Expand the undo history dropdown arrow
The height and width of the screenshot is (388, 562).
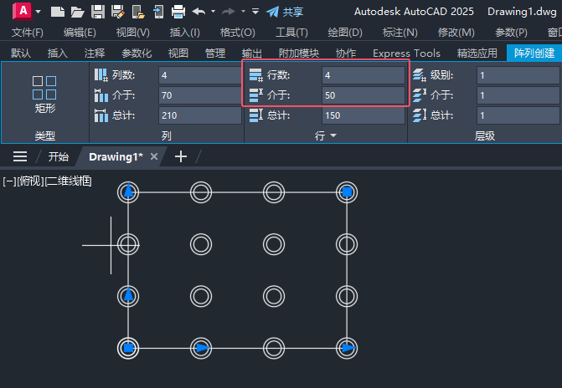pyautogui.click(x=214, y=12)
